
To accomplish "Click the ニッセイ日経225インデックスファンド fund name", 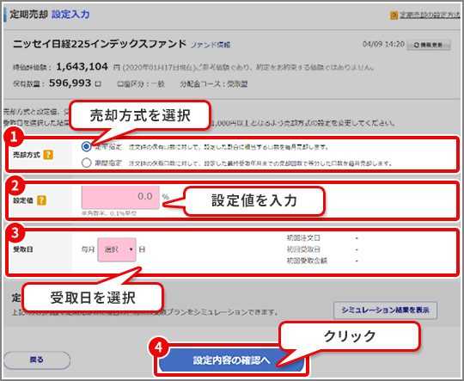I will [100, 44].
